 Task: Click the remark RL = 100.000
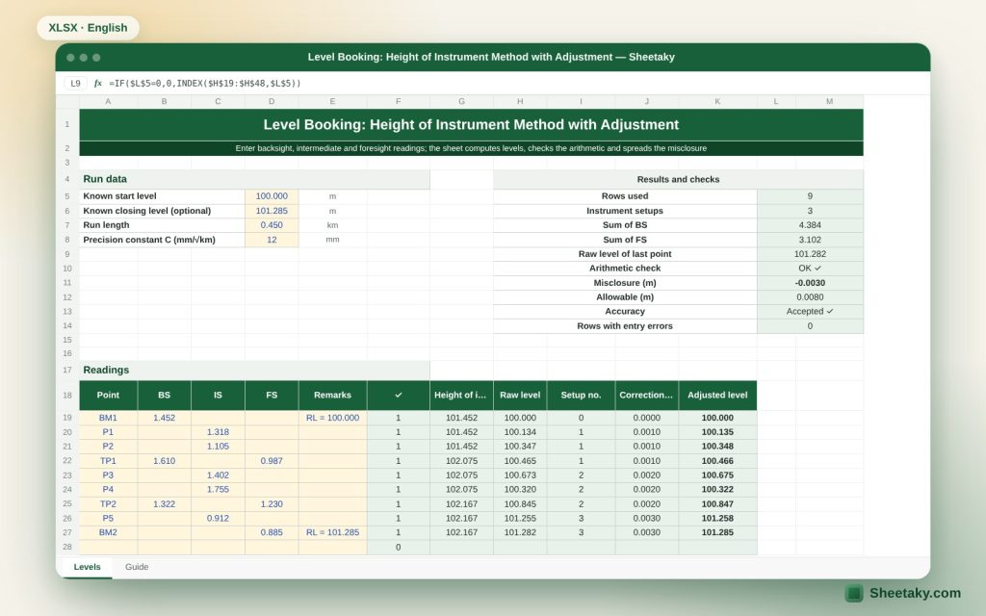click(332, 418)
